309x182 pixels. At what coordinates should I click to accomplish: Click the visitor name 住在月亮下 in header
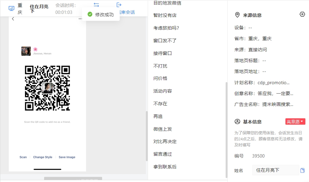click(39, 9)
